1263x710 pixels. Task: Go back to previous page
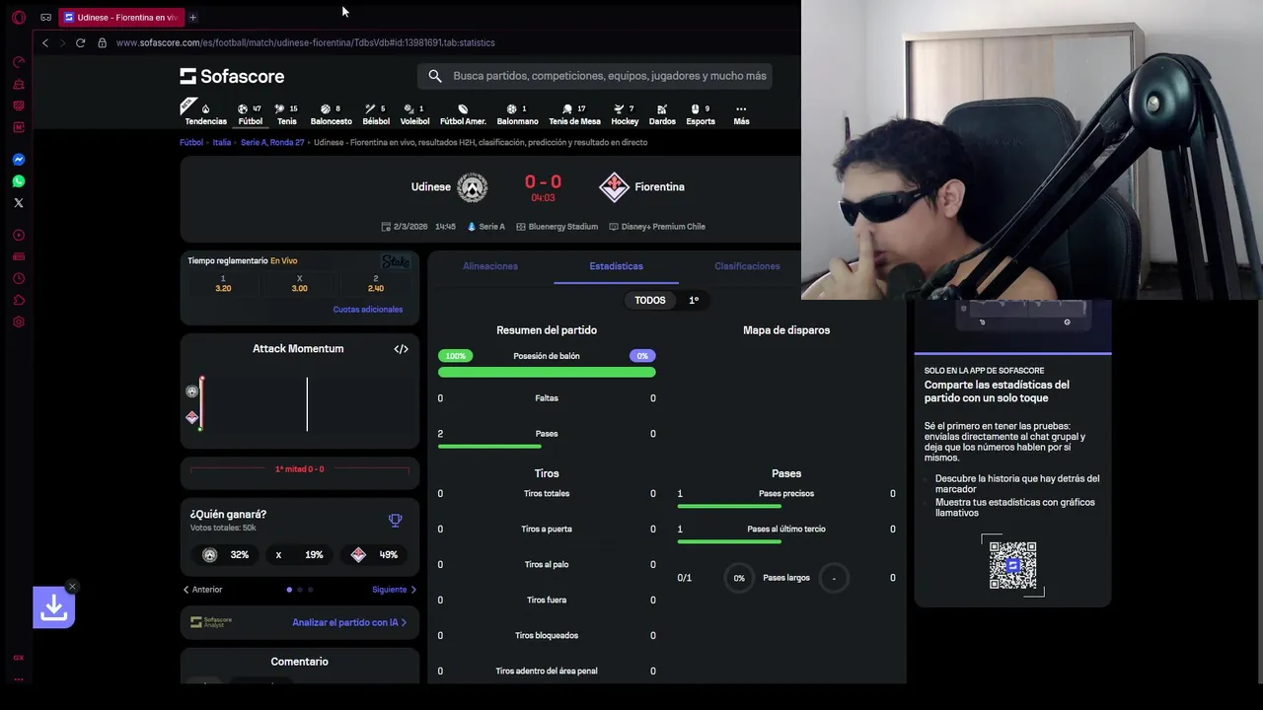point(44,42)
